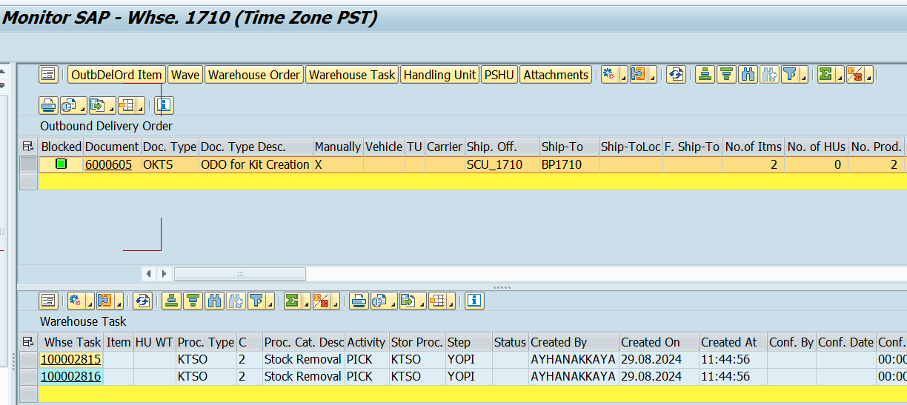
Task: Click green Blocked status of document 6000605
Action: [62, 164]
